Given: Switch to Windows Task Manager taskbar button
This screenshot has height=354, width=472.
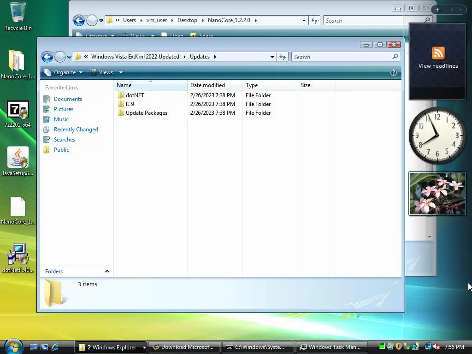Looking at the screenshot, I should [332, 347].
